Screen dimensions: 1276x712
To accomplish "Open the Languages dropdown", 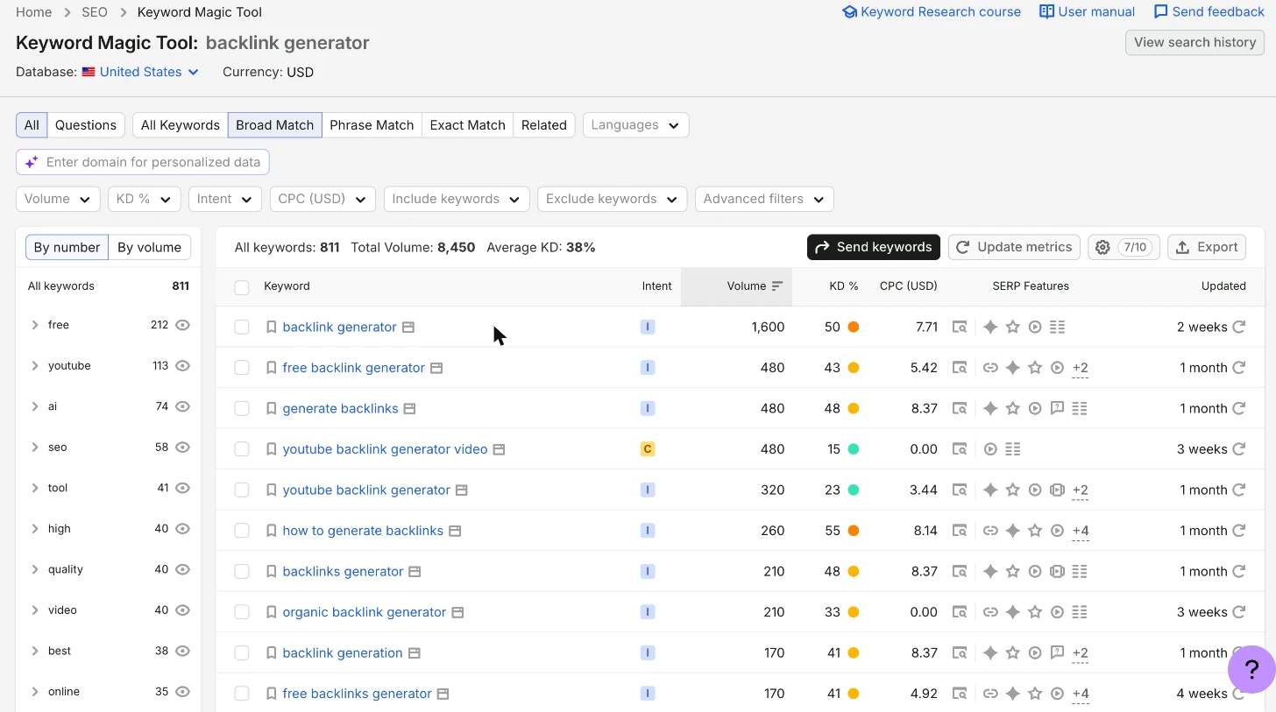I will [x=635, y=125].
